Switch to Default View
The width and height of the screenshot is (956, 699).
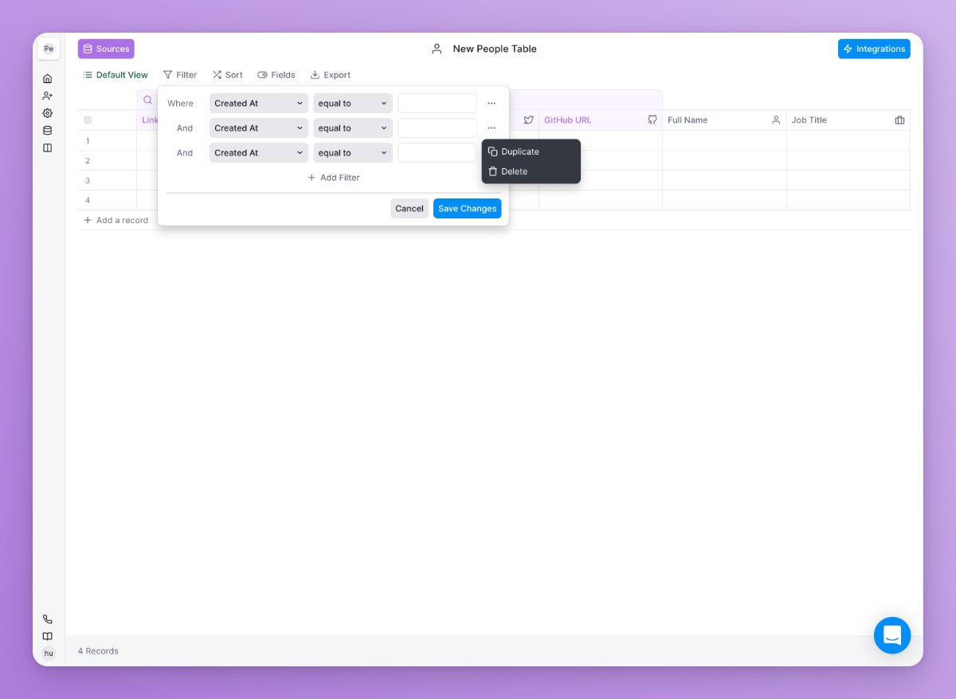[116, 75]
